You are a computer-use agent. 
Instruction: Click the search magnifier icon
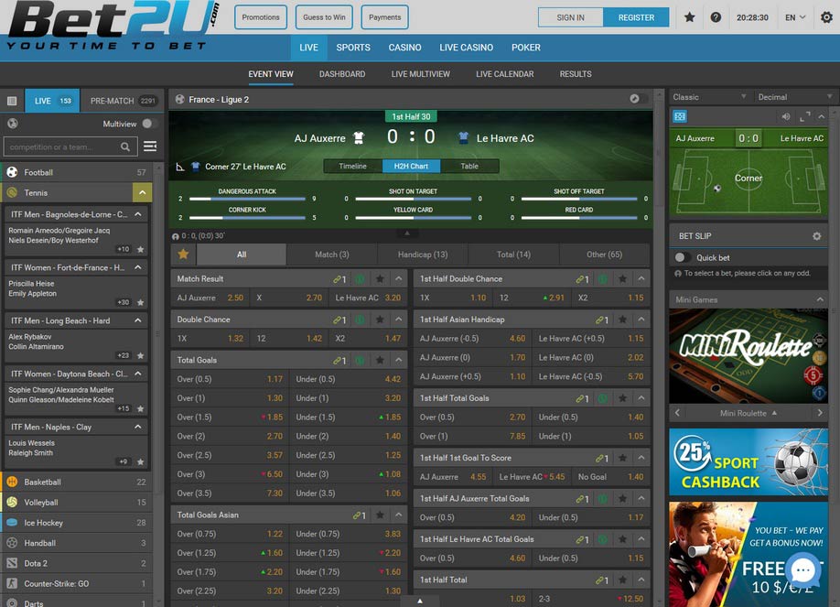(x=125, y=146)
